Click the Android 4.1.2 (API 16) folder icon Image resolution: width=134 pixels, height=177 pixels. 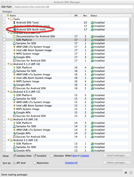tap(11, 64)
